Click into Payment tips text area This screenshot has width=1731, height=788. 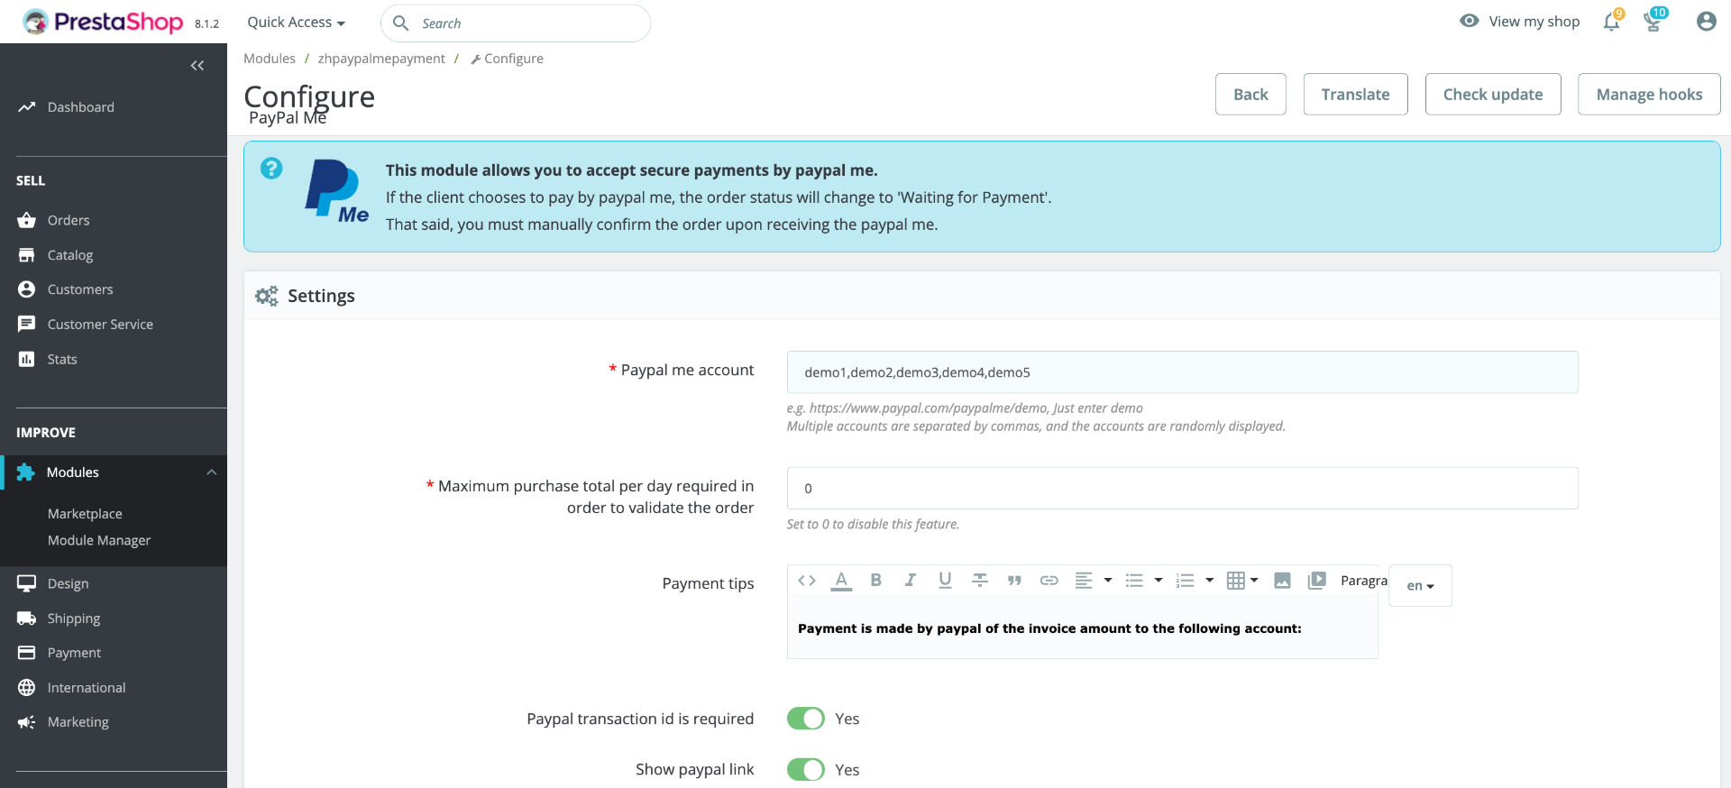pos(1082,628)
